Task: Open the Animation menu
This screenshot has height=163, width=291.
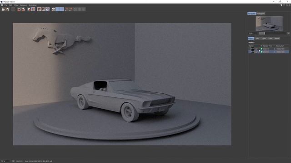Action: (x=33, y=5)
